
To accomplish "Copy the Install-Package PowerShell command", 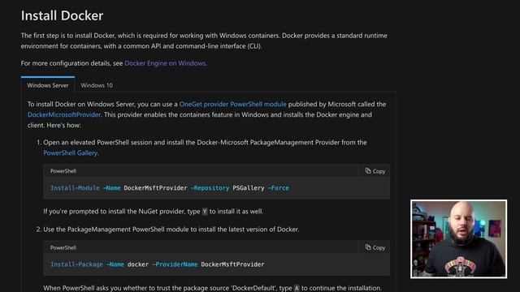I will tap(375, 247).
